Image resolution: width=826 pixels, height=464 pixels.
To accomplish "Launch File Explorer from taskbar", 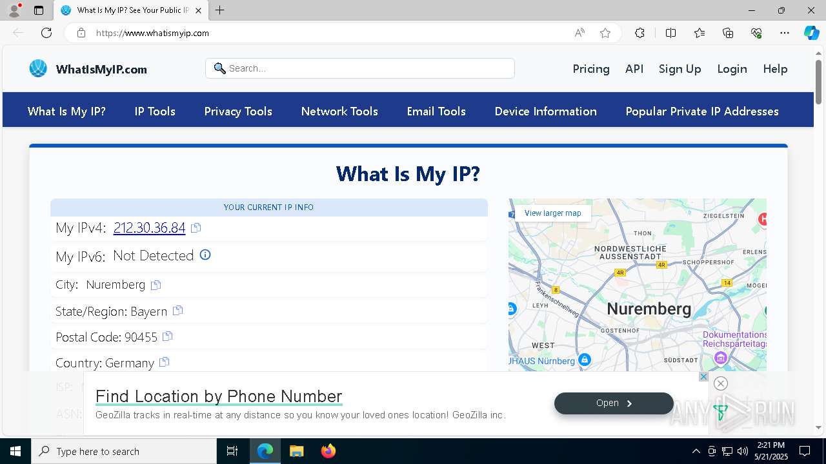I will [296, 451].
